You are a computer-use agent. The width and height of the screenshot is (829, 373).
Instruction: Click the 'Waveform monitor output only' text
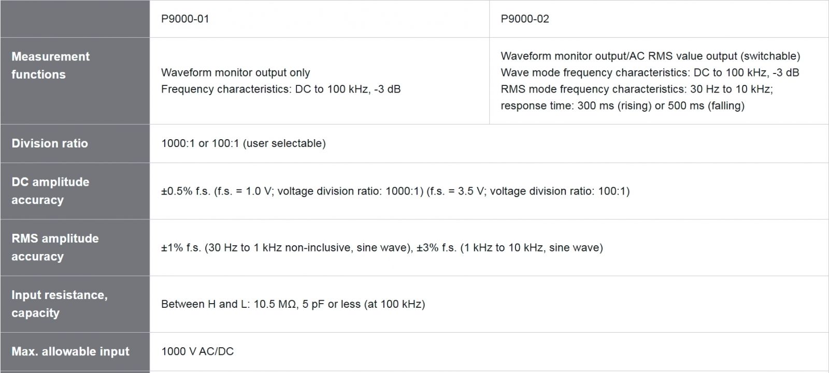pyautogui.click(x=235, y=72)
